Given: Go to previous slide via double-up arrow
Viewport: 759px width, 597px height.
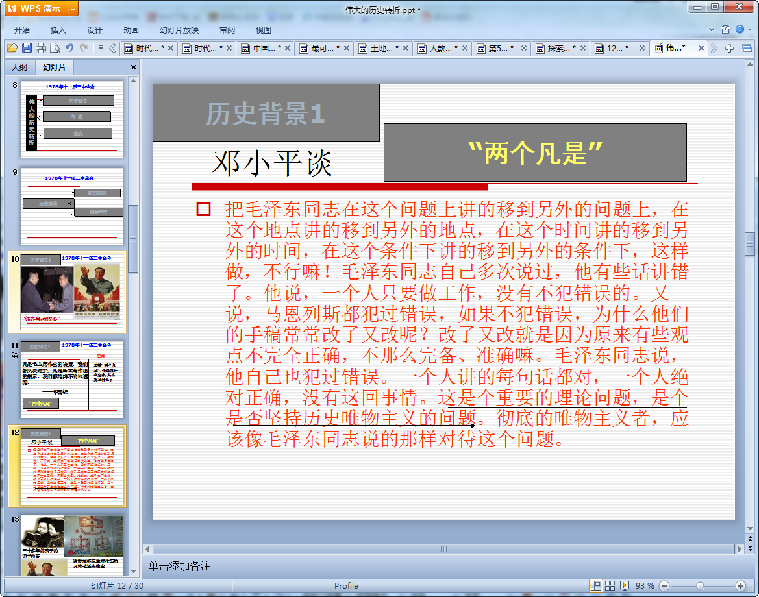Looking at the screenshot, I should [750, 539].
